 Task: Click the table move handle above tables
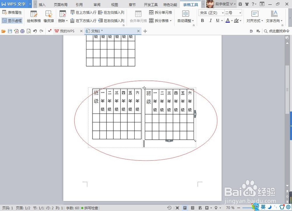point(144,88)
